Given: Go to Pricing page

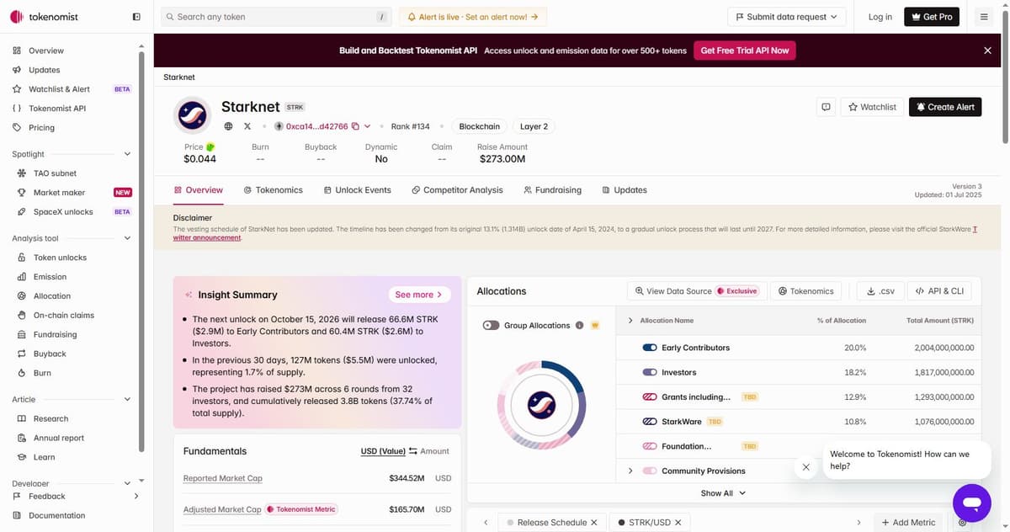Looking at the screenshot, I should tap(41, 128).
